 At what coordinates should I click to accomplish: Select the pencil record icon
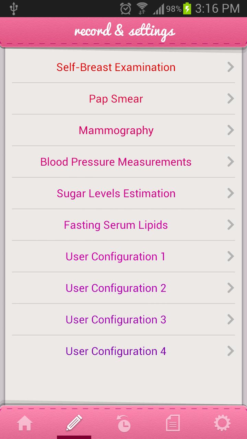click(74, 423)
